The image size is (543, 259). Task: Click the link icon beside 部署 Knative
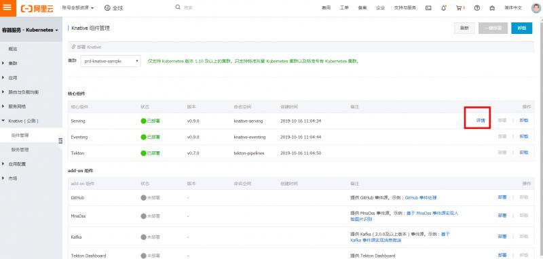pos(73,47)
